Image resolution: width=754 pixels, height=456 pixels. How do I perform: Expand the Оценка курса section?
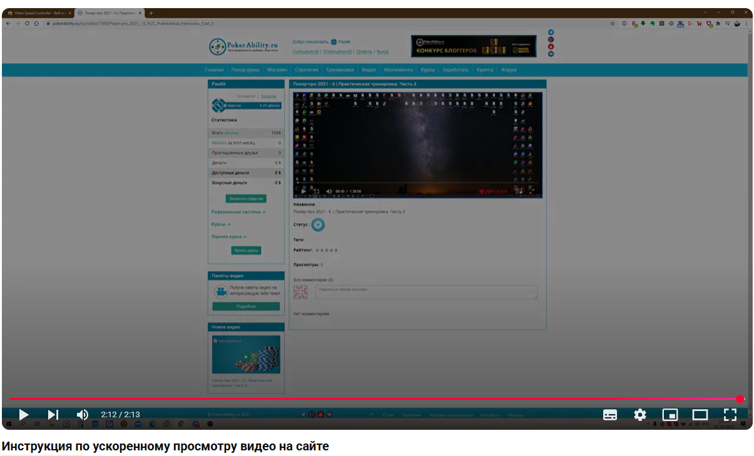[x=229, y=237]
